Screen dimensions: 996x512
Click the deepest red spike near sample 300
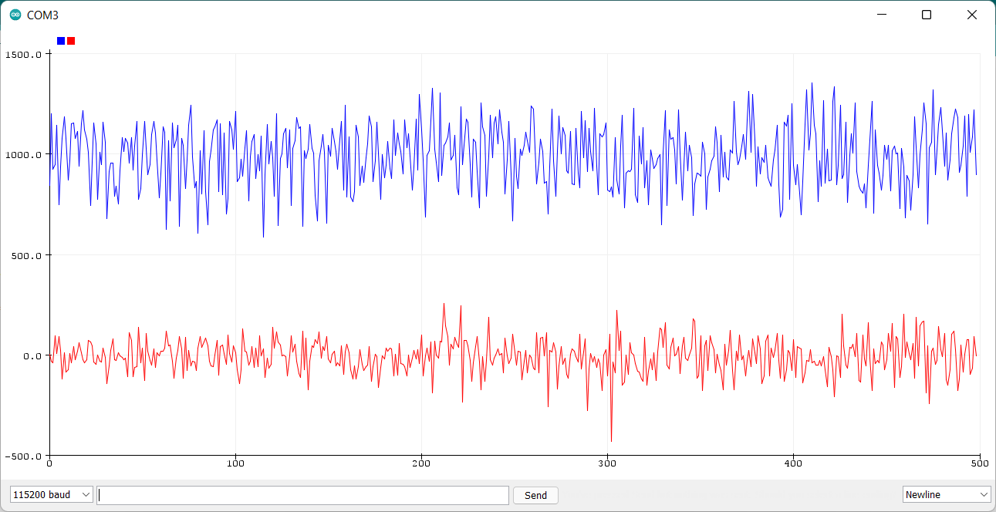(x=611, y=440)
